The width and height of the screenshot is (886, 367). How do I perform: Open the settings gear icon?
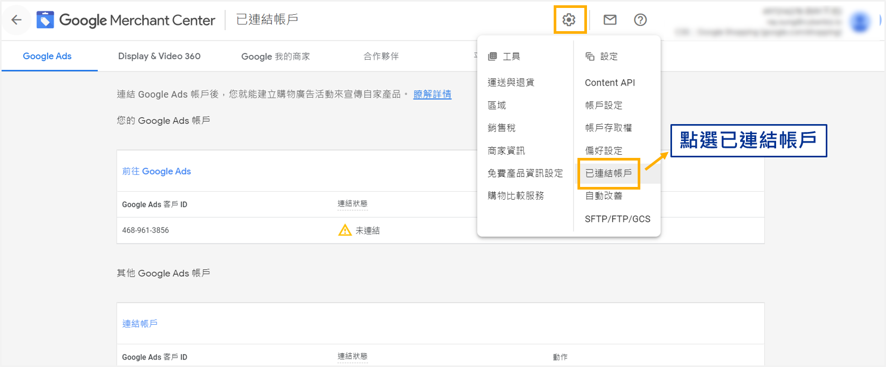tap(569, 20)
